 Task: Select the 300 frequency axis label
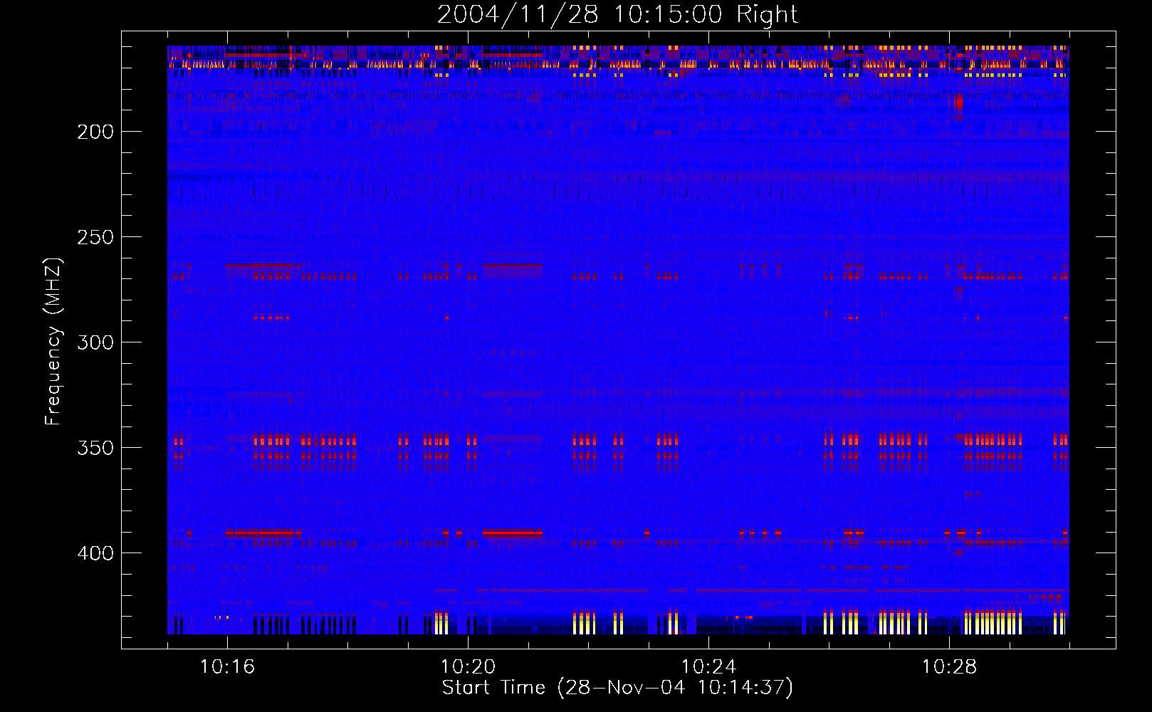coord(95,342)
